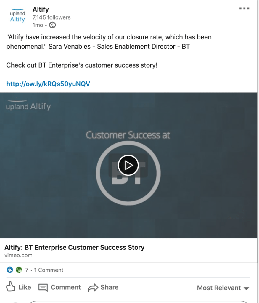View the 1 Comment link
Viewport: 259px width, 303px height.
pyautogui.click(x=49, y=270)
